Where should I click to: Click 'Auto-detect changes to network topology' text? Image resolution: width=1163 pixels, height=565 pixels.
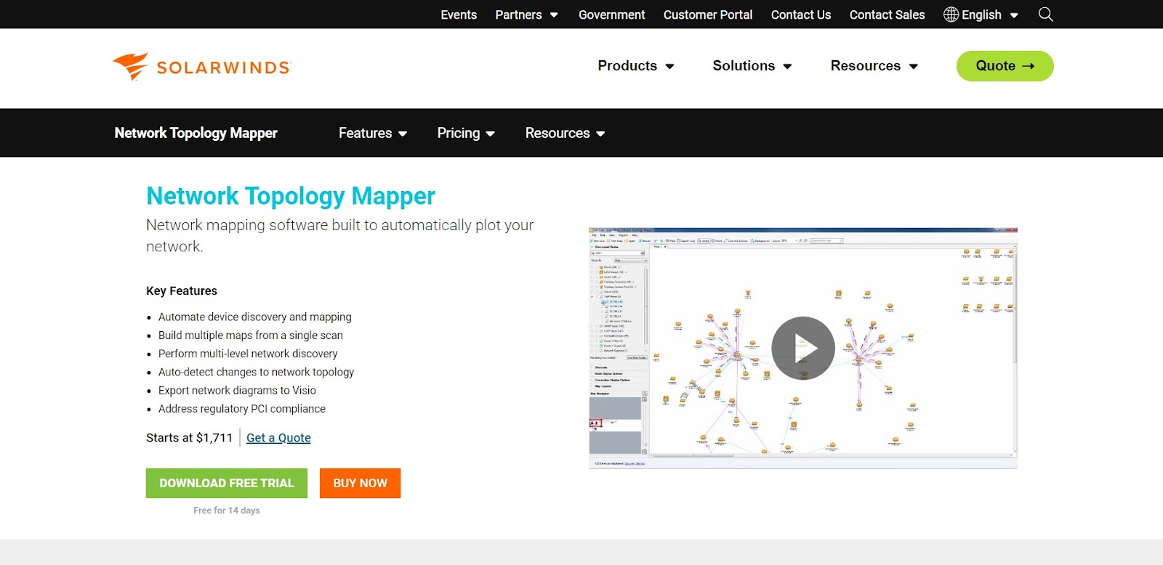tap(256, 372)
